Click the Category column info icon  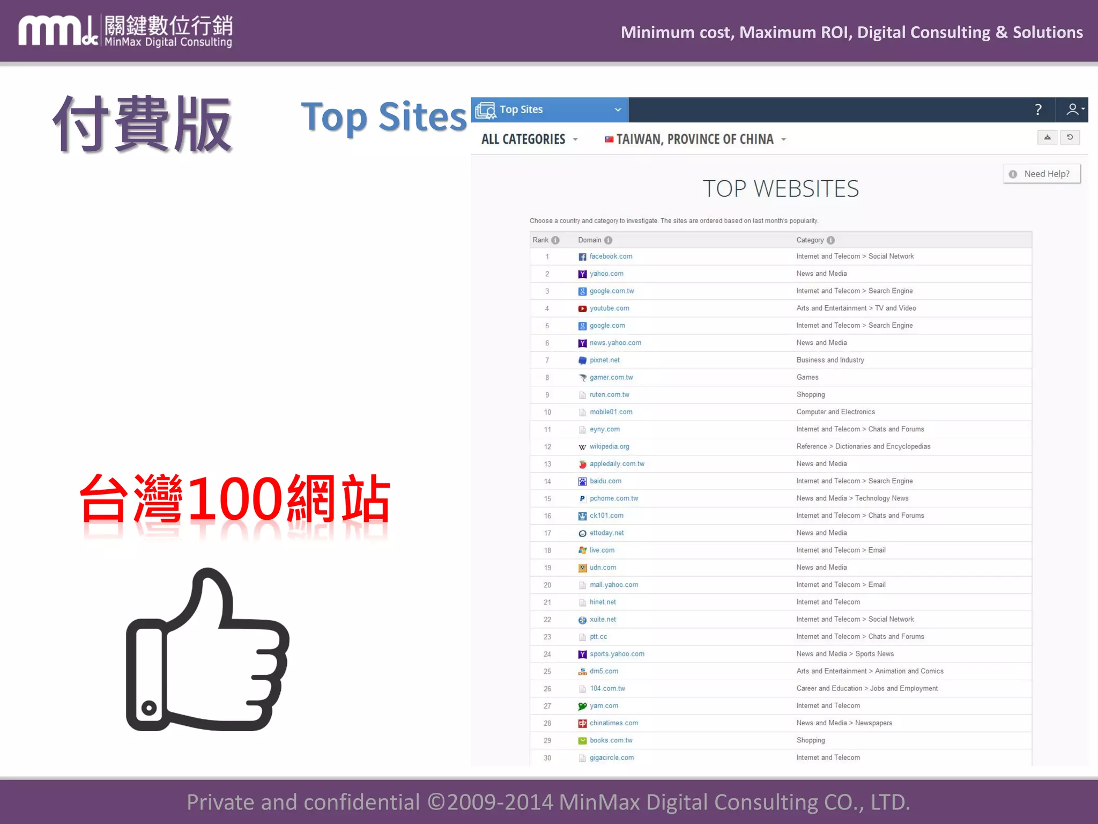[x=830, y=240]
